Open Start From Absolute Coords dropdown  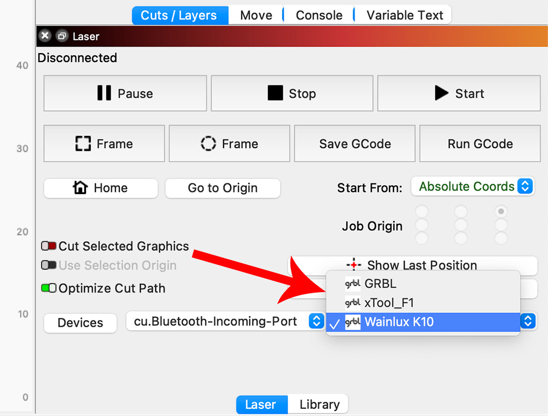[472, 186]
